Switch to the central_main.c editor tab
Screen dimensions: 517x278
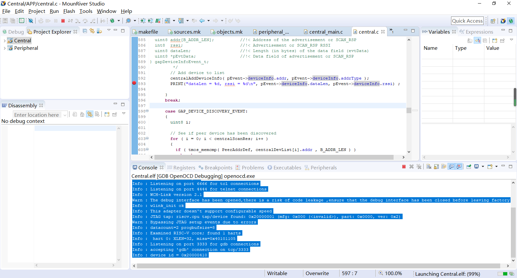[323, 32]
